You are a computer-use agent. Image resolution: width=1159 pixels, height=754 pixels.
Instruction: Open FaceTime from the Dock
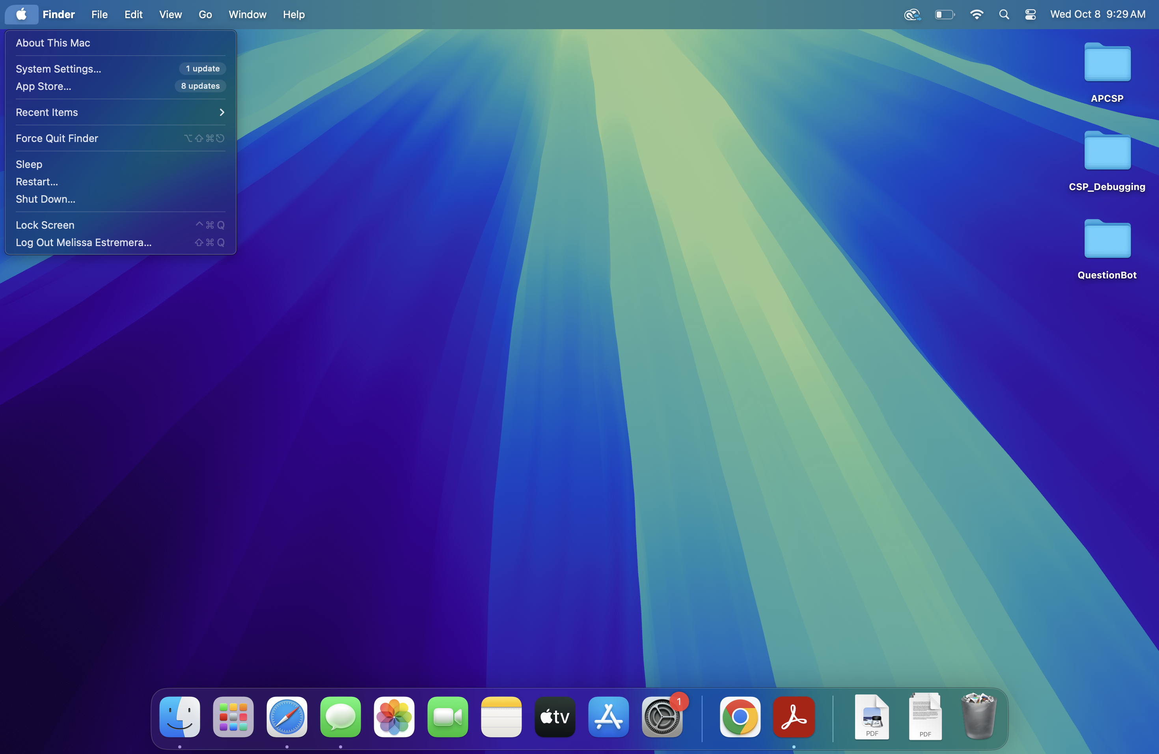tap(447, 717)
